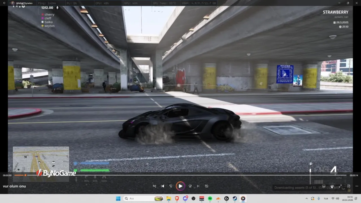Skip forward 30 seconds

tap(190, 186)
